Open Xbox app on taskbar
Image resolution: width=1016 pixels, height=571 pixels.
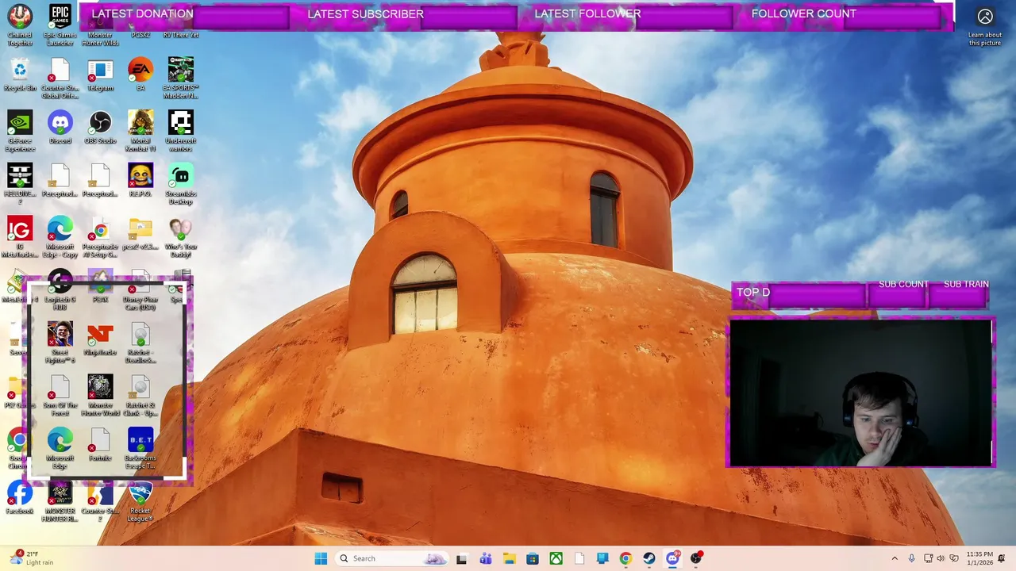(x=556, y=558)
